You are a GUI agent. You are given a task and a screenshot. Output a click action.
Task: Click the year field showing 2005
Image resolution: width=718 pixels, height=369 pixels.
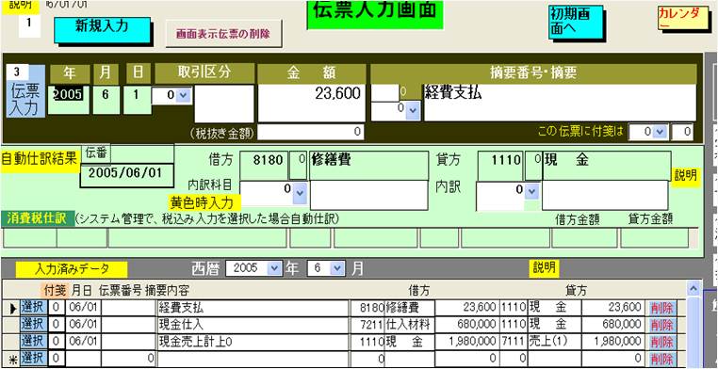[x=69, y=99]
